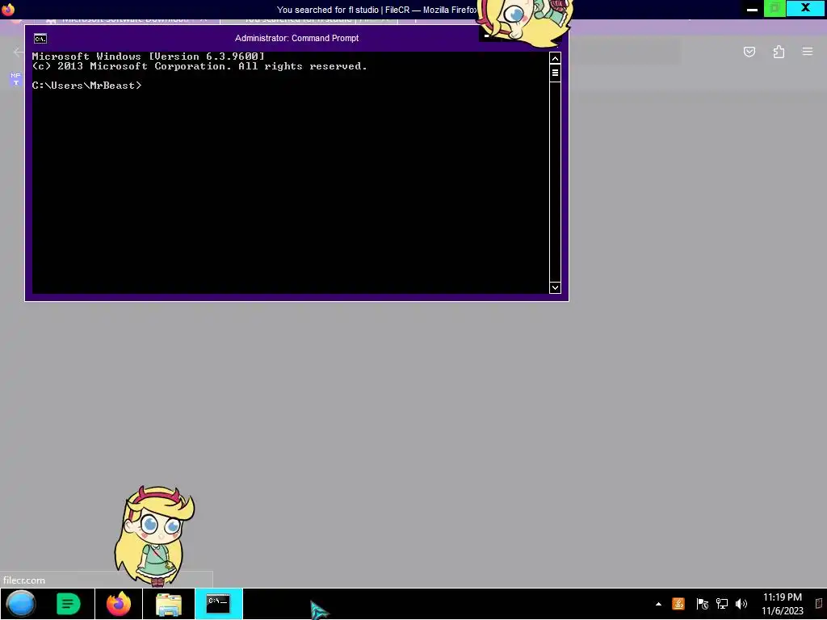The height and width of the screenshot is (620, 827).
Task: Click the 2013 Microsoft Corporation copyright line
Action: click(x=199, y=66)
